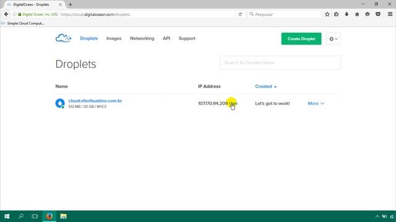Click the DigitalOcean cloud logo
Viewport: 396px width, 222px height.
click(x=63, y=38)
